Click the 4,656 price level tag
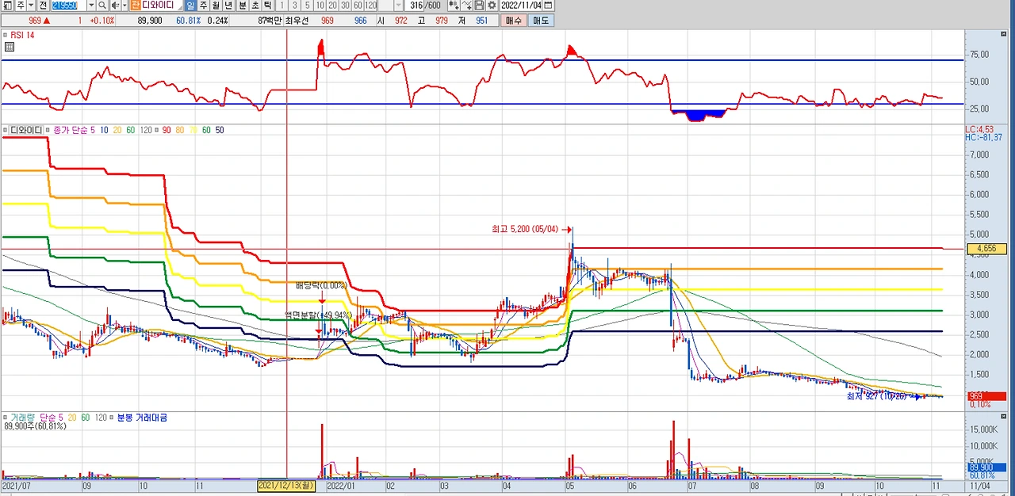Viewport: 1015px width, 496px height. click(986, 249)
